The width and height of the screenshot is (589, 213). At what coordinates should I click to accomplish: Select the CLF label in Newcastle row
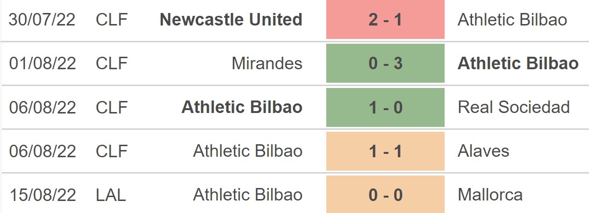pyautogui.click(x=112, y=20)
